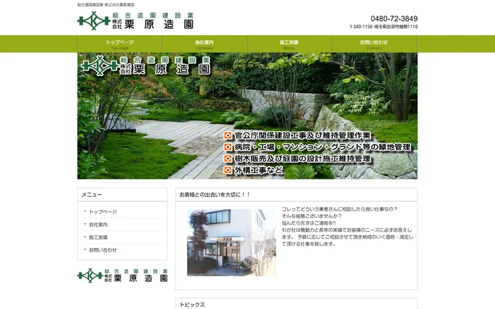495x309 pixels.
Task: Click the sidebar 栗原造園 logo banner
Action: coord(122,275)
